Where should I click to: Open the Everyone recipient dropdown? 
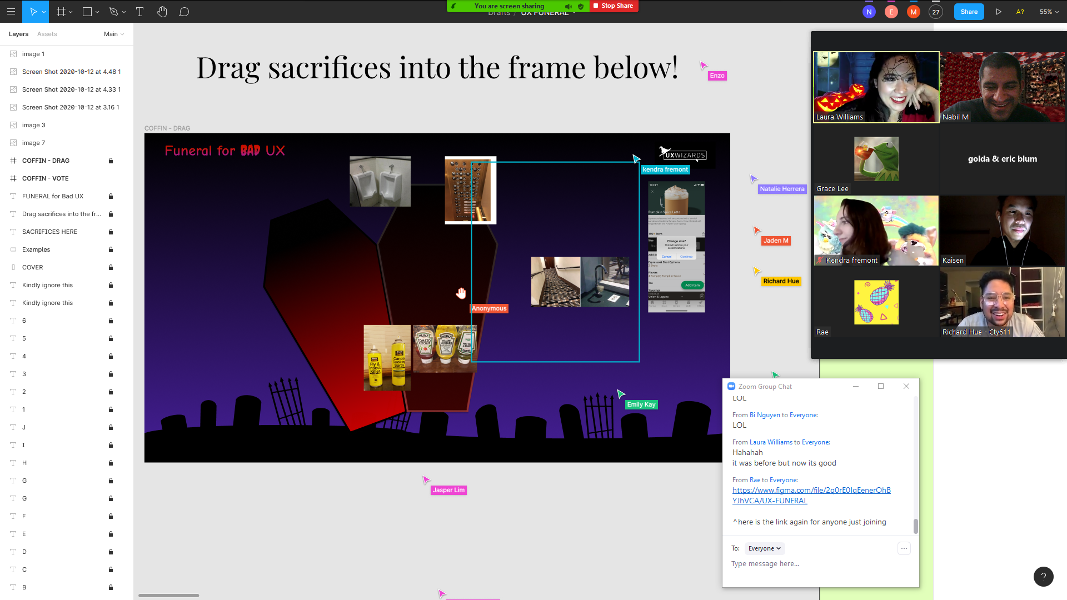[x=764, y=548]
